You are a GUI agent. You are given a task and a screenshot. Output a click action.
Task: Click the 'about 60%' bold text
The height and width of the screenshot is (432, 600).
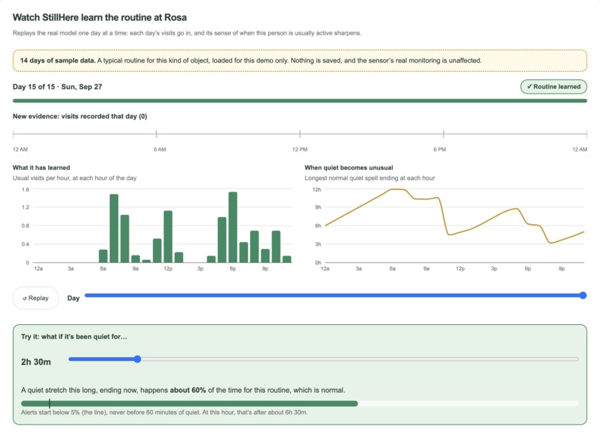coord(188,391)
